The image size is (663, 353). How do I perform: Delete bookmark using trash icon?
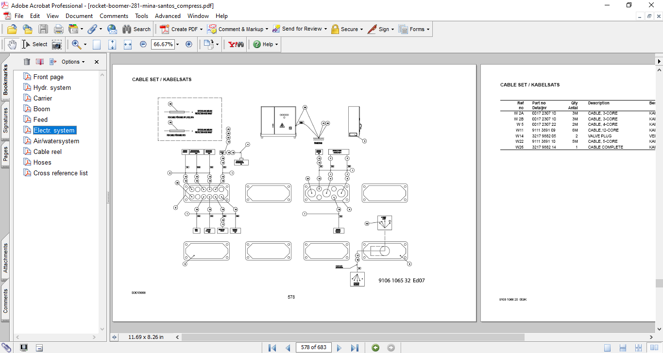[27, 62]
